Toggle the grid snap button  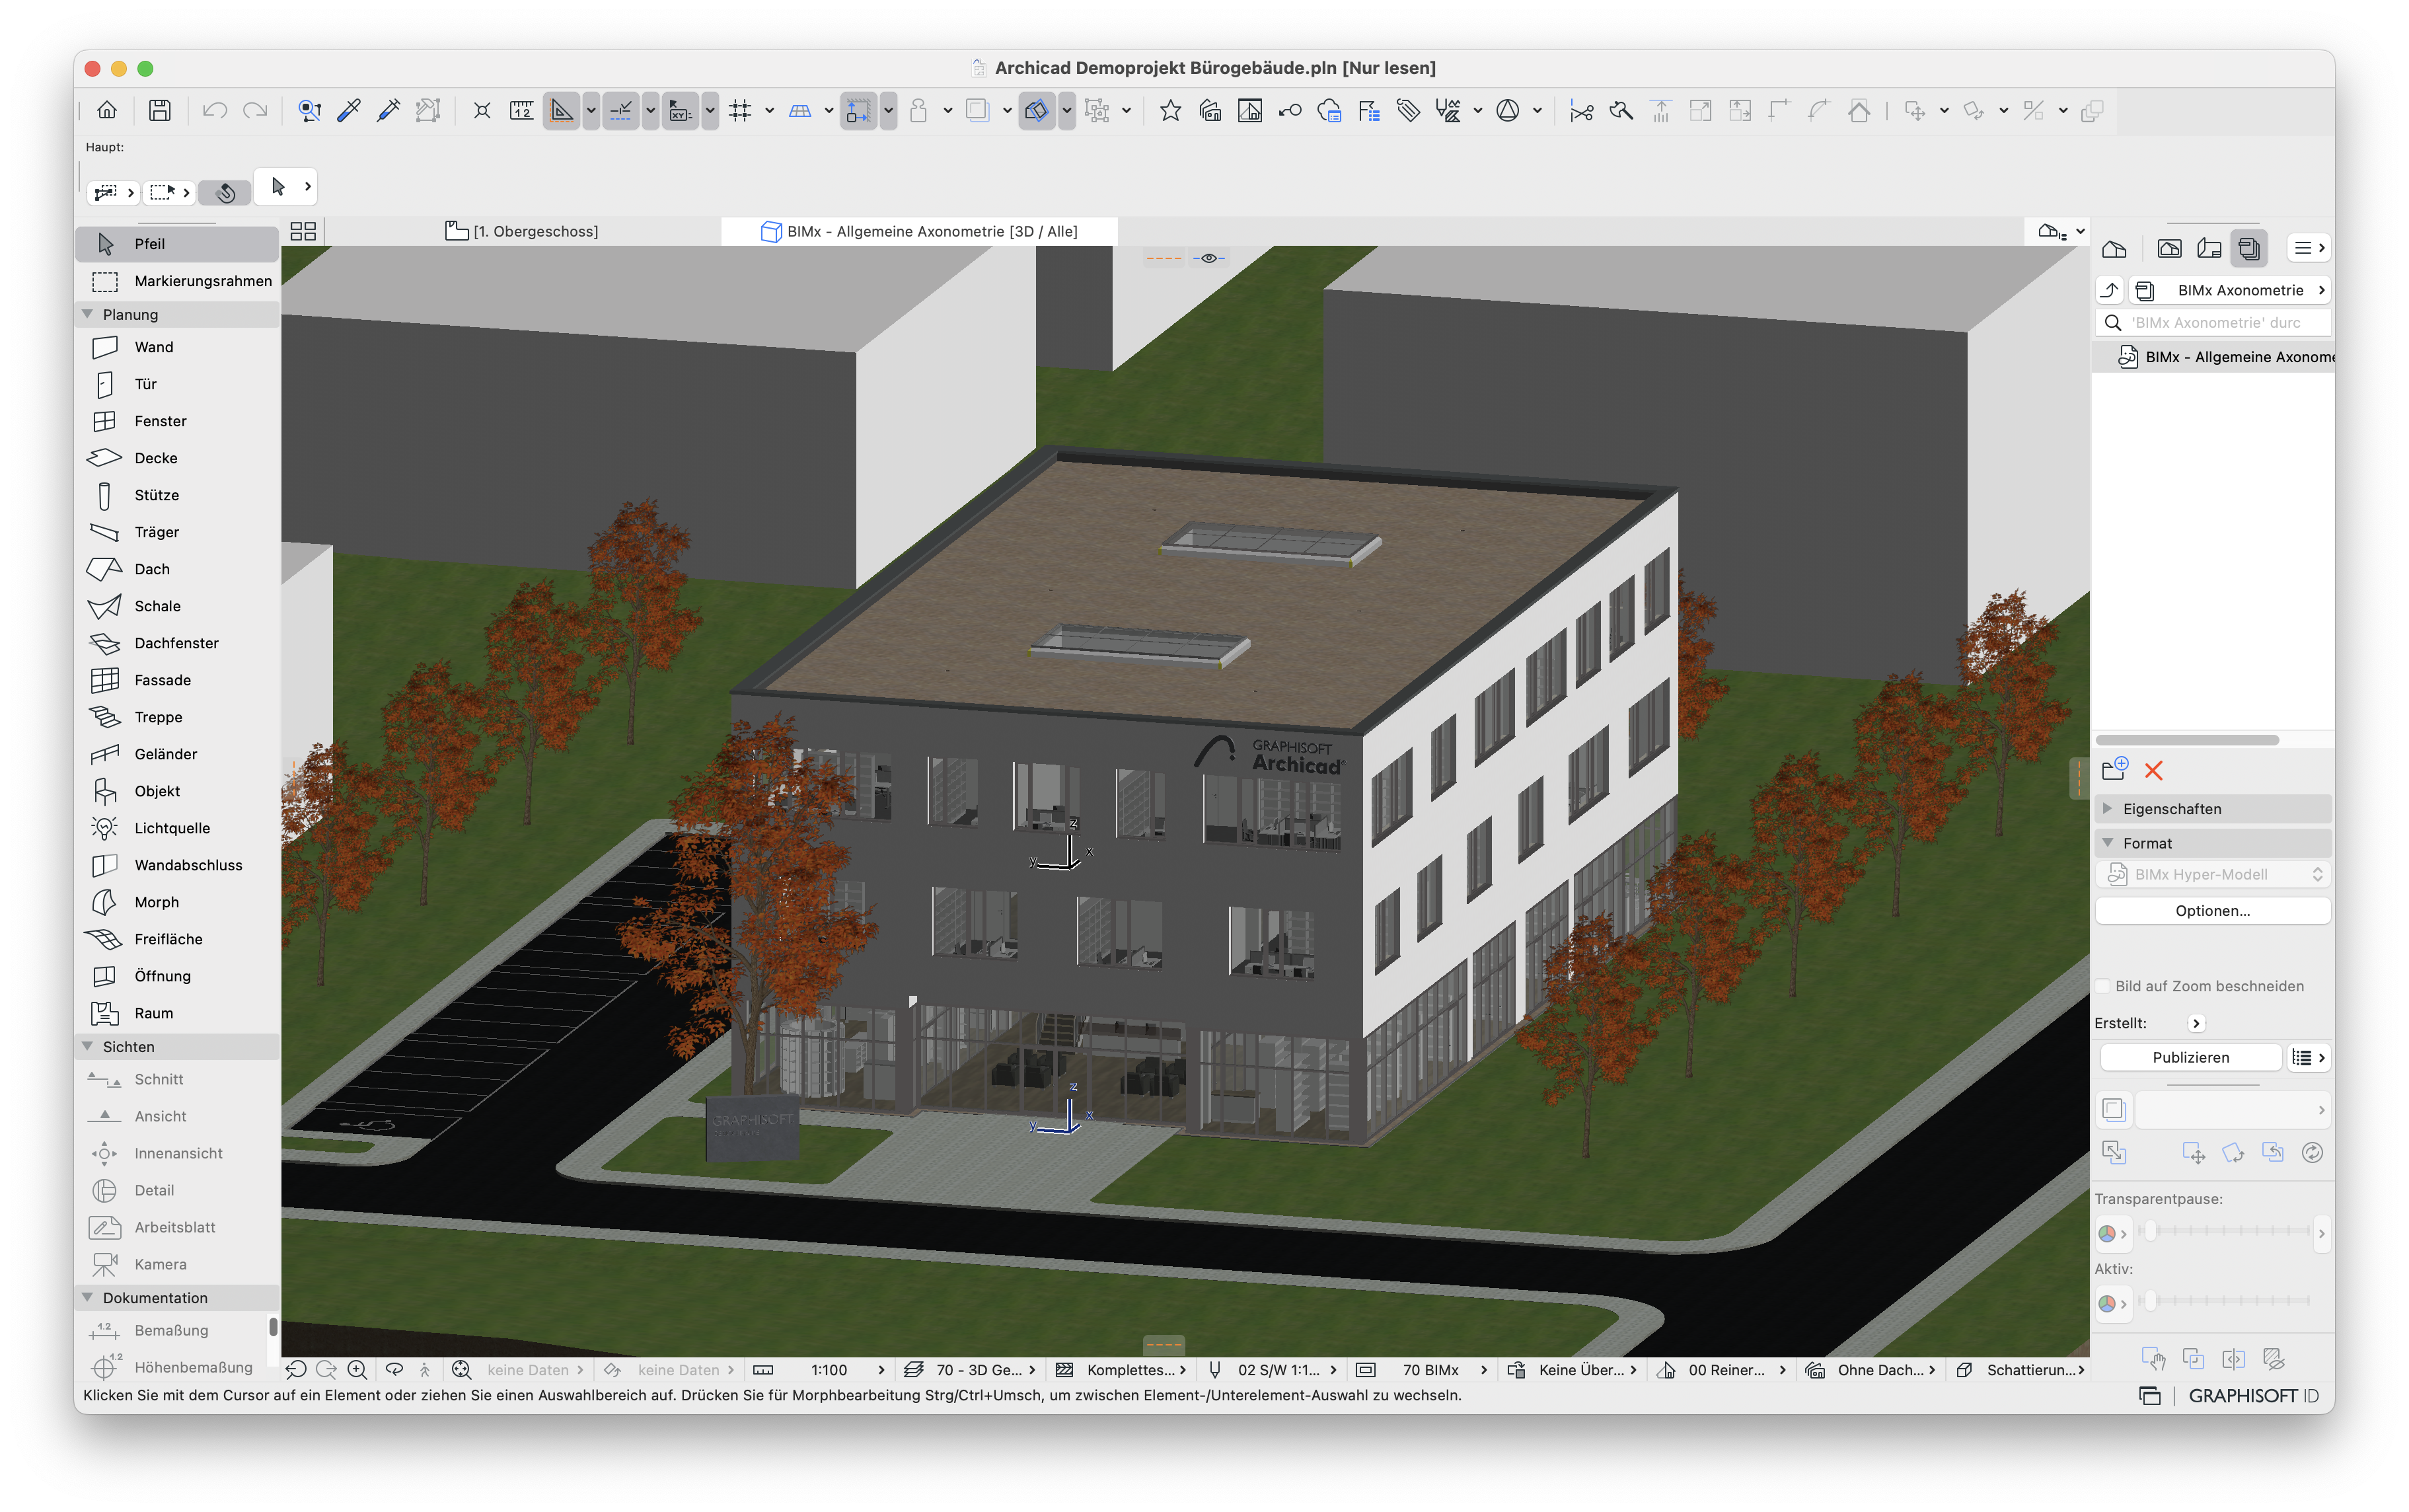coord(740,110)
